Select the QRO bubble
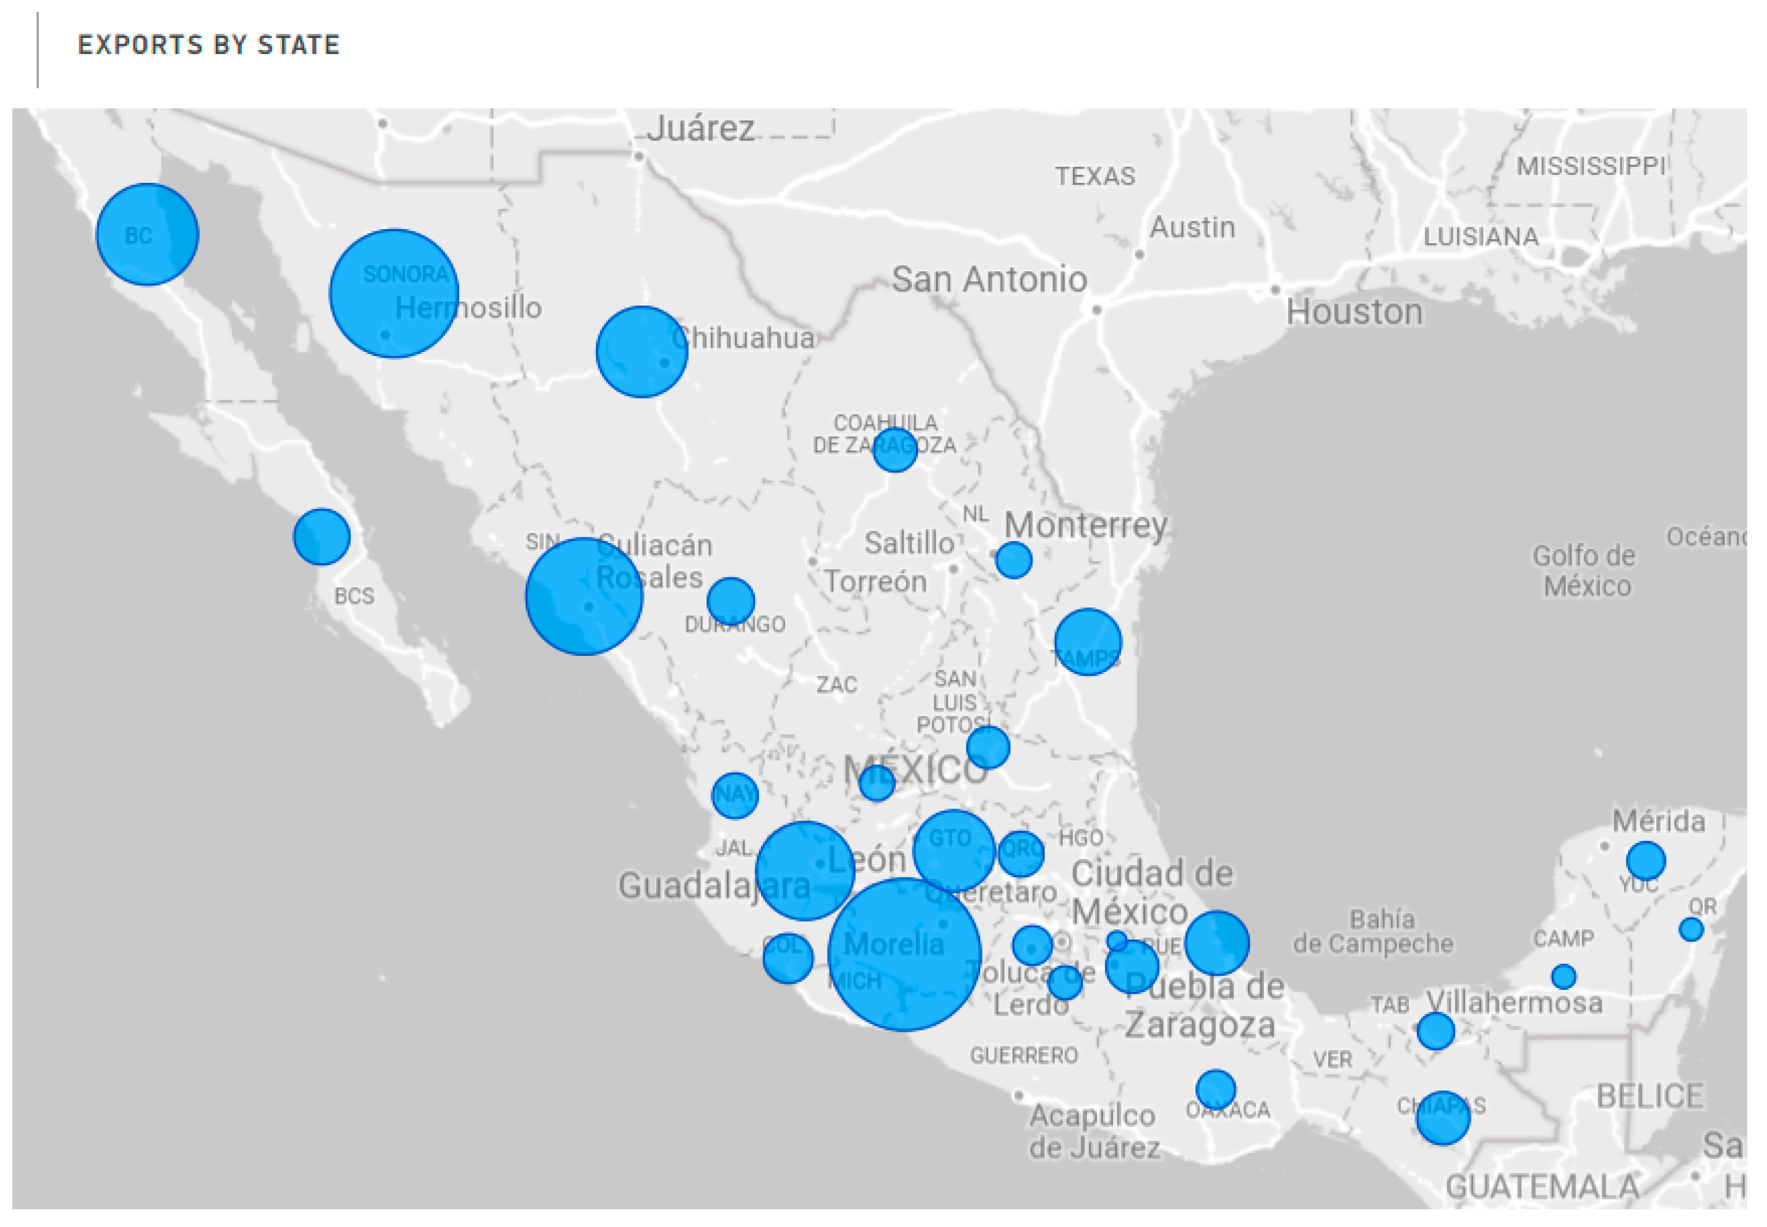 (1021, 853)
